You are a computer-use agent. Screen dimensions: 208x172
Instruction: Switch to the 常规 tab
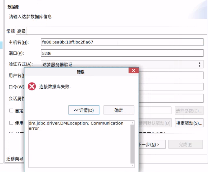(11, 31)
